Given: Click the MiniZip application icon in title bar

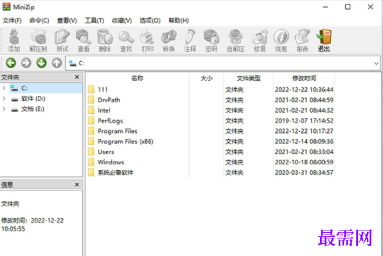Looking at the screenshot, I should pyautogui.click(x=6, y=7).
